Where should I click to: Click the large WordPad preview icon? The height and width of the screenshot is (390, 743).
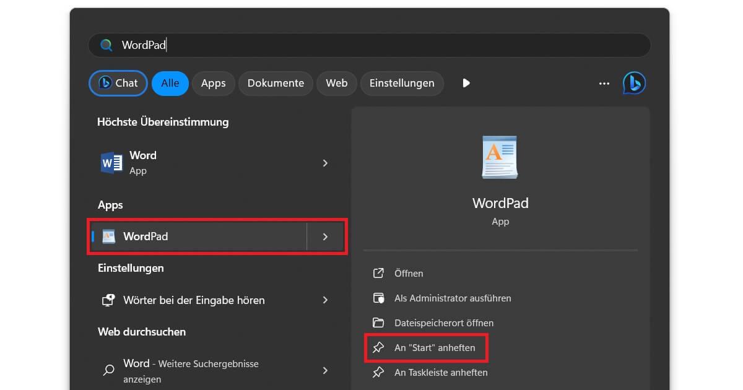tap(500, 157)
